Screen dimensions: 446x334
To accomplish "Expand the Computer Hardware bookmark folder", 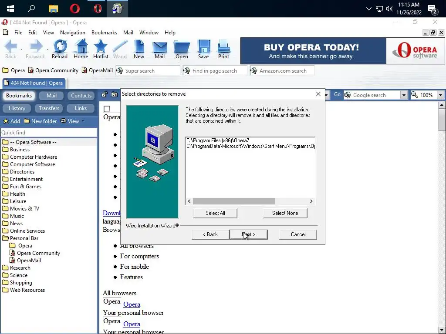I will [x=30, y=157].
